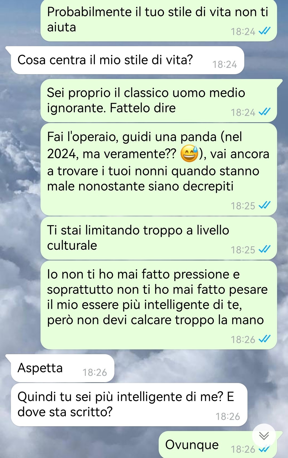
Task: Select the 'Aspetta' message bubble
Action: [x=62, y=368]
